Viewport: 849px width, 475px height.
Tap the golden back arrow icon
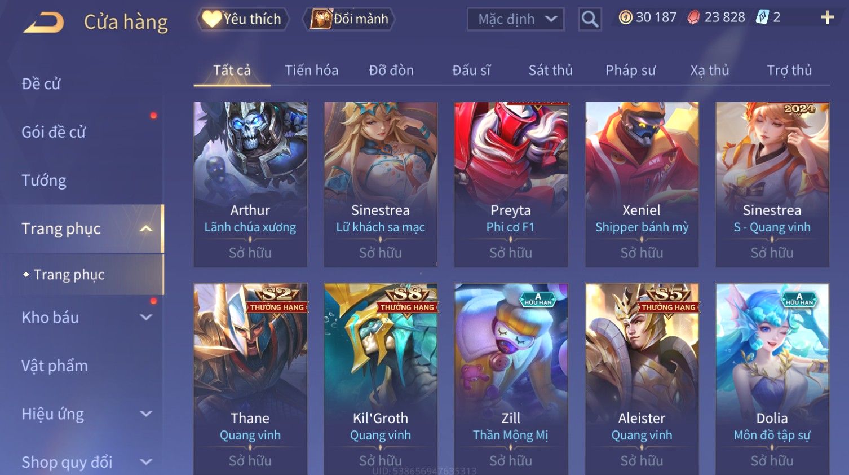pyautogui.click(x=44, y=23)
